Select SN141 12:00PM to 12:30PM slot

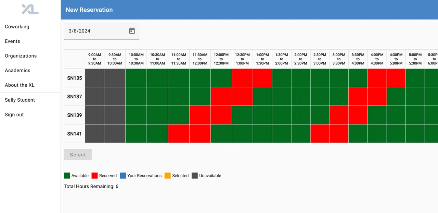tap(221, 134)
